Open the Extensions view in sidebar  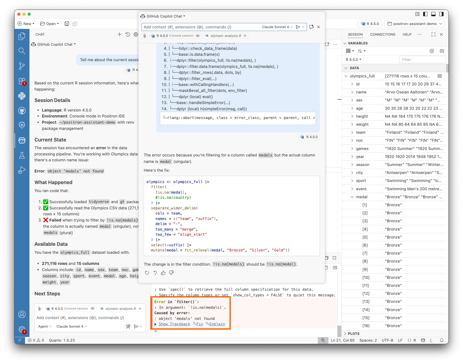[22, 81]
